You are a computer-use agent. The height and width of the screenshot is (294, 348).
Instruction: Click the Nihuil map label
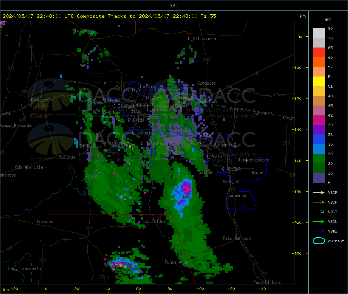[92, 176]
